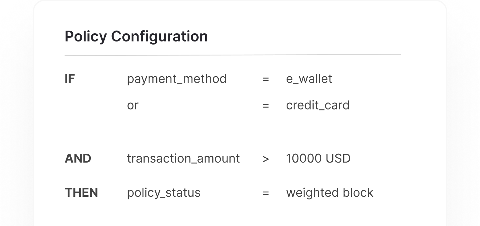
Task: Click the THEN action keyword
Action: coord(81,193)
